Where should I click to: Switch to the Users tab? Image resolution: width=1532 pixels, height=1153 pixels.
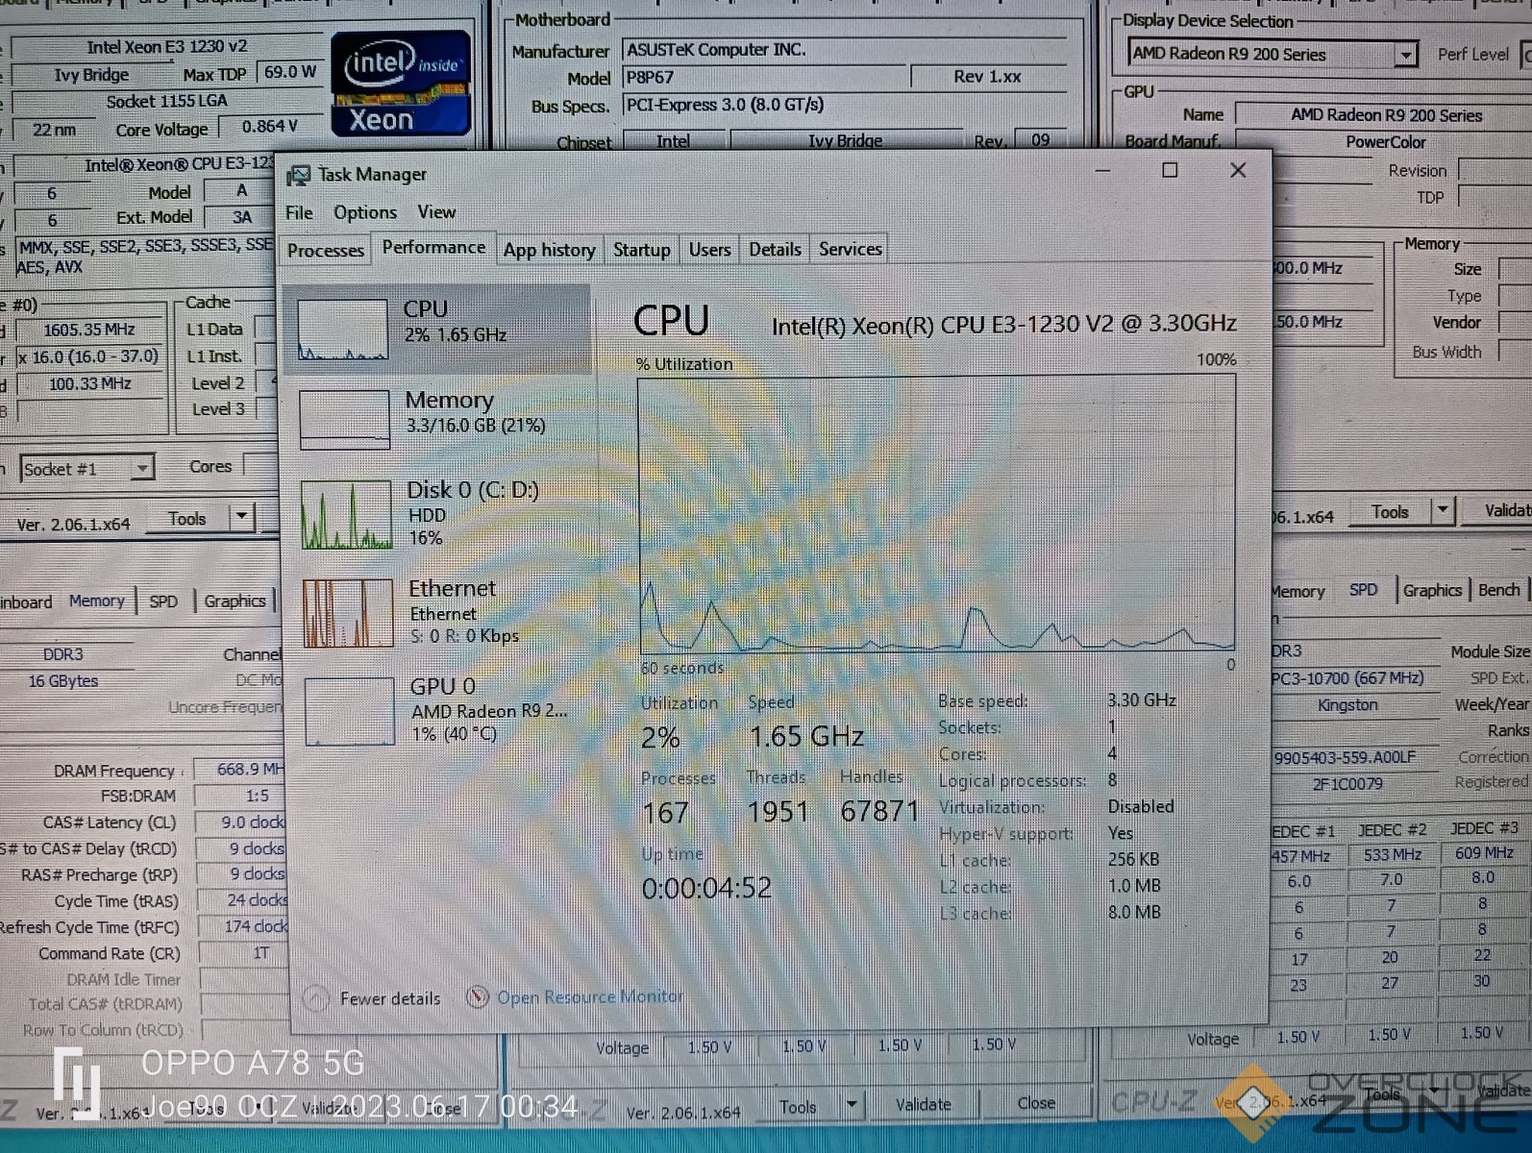pyautogui.click(x=710, y=250)
